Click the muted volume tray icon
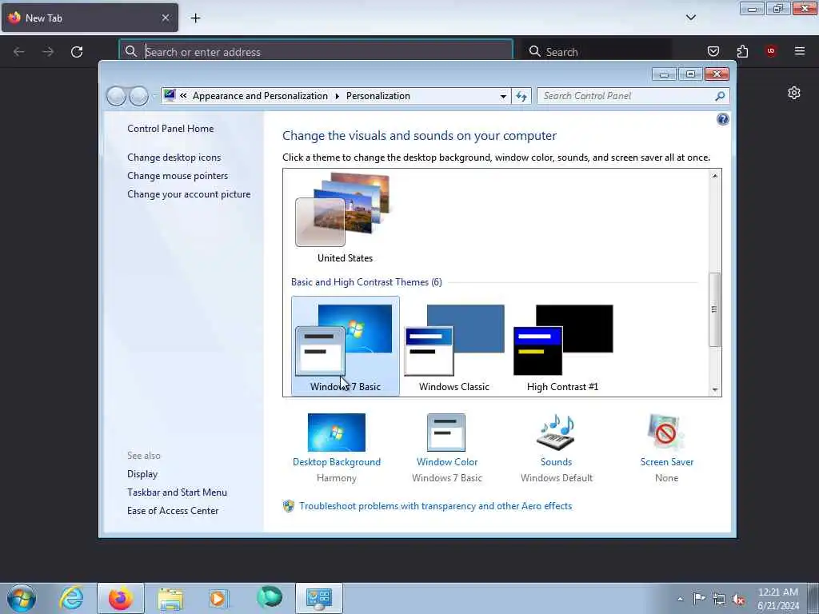The width and height of the screenshot is (819, 614). [x=738, y=600]
